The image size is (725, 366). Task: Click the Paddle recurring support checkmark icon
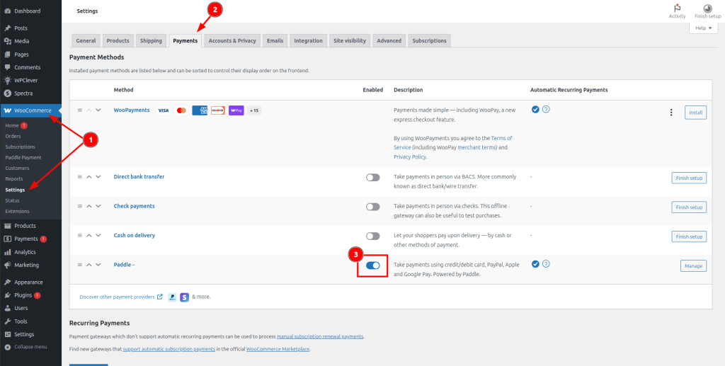pos(535,264)
